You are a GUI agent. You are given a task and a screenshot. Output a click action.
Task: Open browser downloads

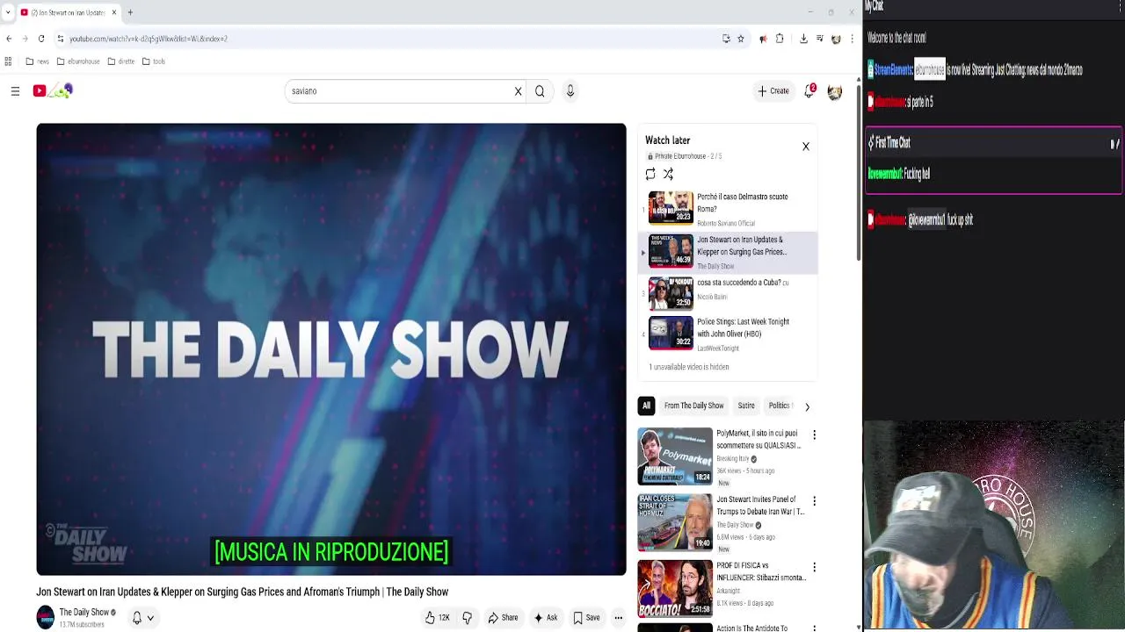click(x=803, y=39)
